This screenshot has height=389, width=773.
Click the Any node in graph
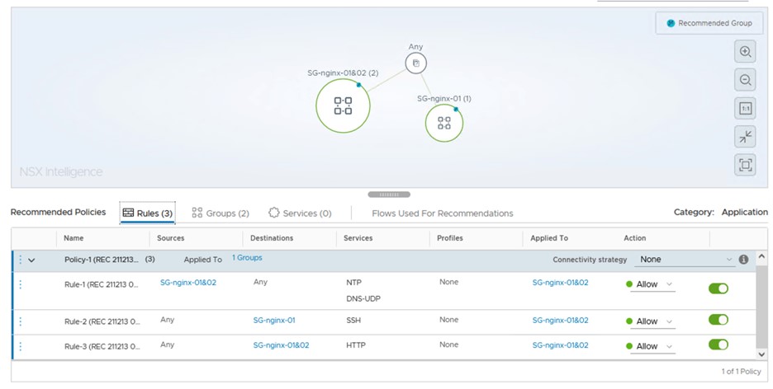[415, 63]
